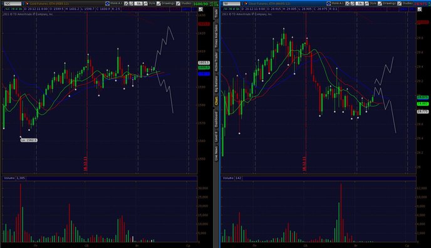The height and width of the screenshot is (248, 431).
Task: Open the 1h timeframe selector on the gold chart
Action: 138,4
